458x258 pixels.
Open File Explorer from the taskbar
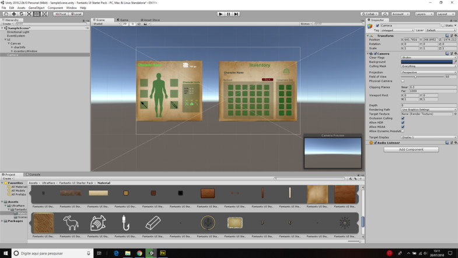coord(128,253)
